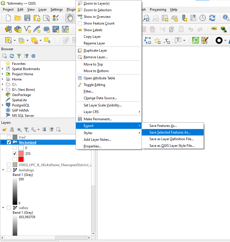
Task: Click Deselect Features icon
Action: pyautogui.click(x=34, y=40)
